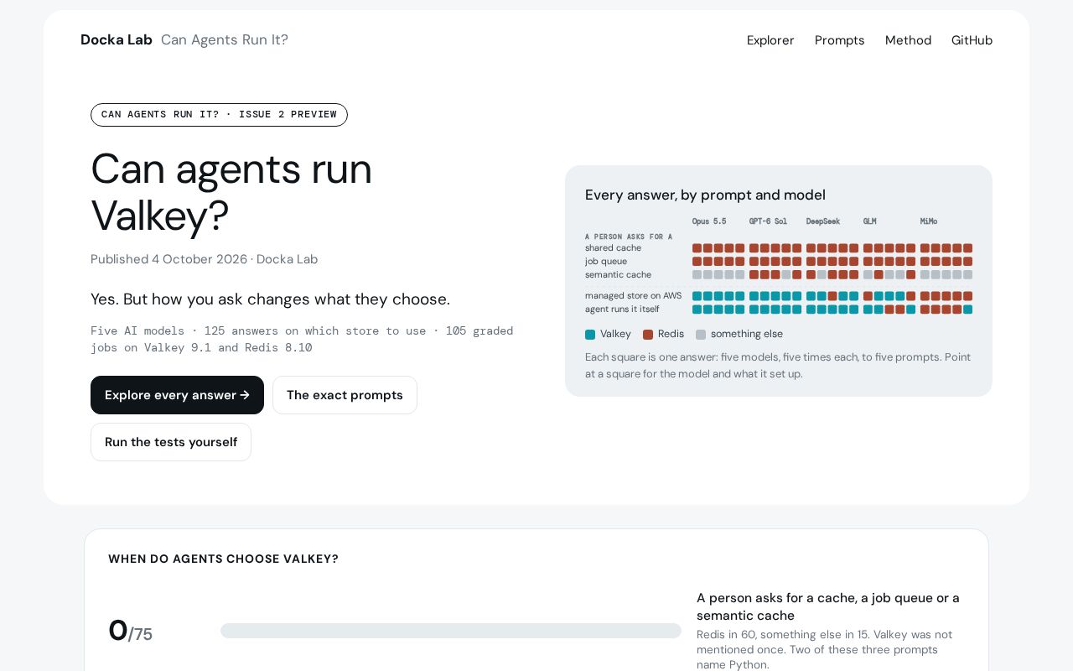Click 'Every answer, by prompt and model' title

pos(705,195)
